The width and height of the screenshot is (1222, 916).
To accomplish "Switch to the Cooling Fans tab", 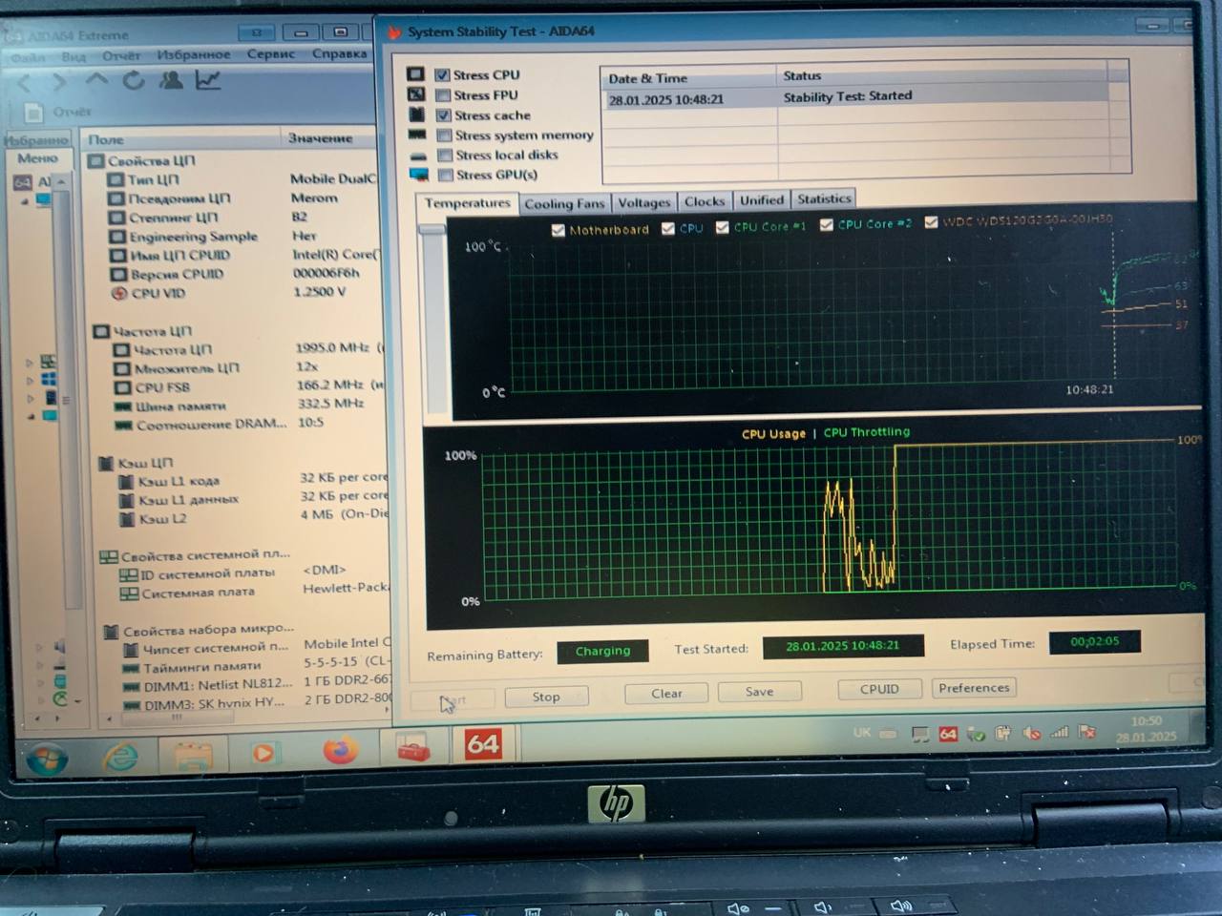I will [x=564, y=203].
